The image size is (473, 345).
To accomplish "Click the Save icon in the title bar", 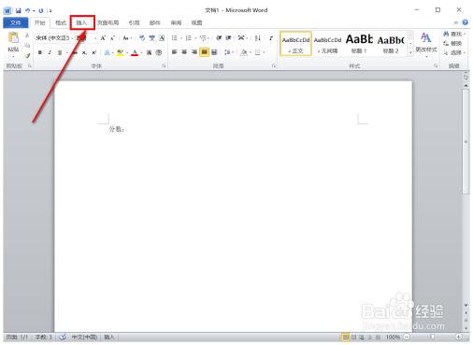I will [19, 10].
